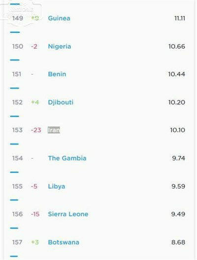This screenshot has width=197, height=260.
Task: Click the blue divider below Benin row
Action: pyautogui.click(x=15, y=88)
